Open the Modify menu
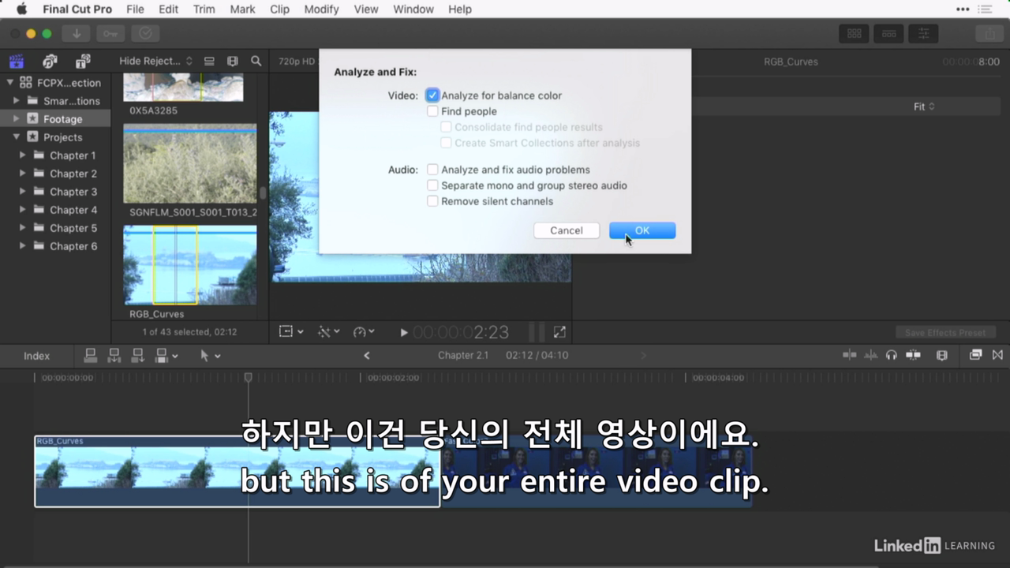The image size is (1010, 568). (x=321, y=9)
